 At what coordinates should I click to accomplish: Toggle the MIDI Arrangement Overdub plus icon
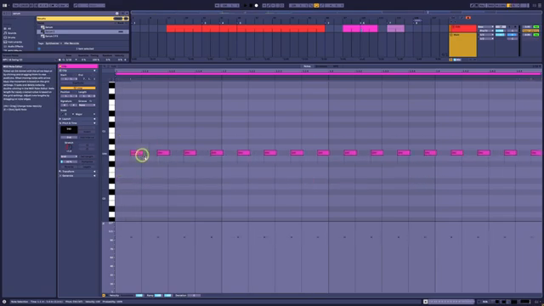click(264, 6)
